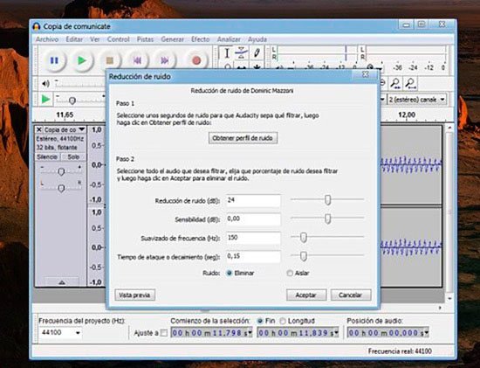
Task: Click the Tiempo de ataque input field
Action: pyautogui.click(x=253, y=256)
